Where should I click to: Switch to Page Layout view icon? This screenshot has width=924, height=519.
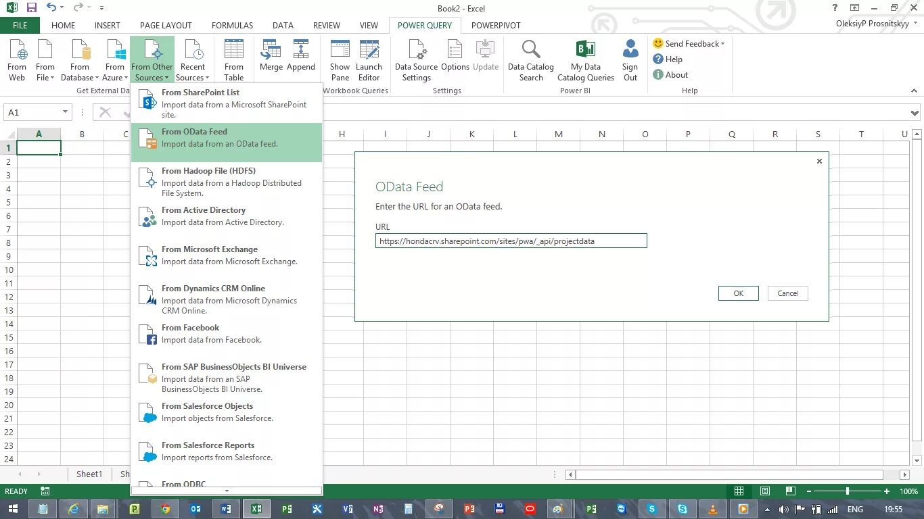[765, 491]
